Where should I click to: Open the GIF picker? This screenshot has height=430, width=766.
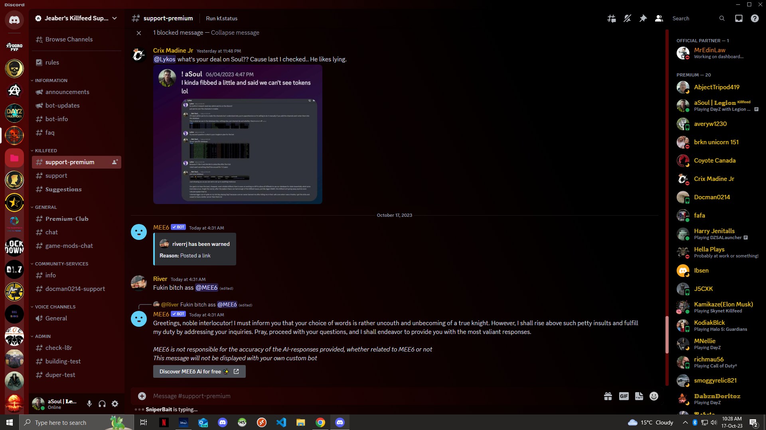coord(624,396)
